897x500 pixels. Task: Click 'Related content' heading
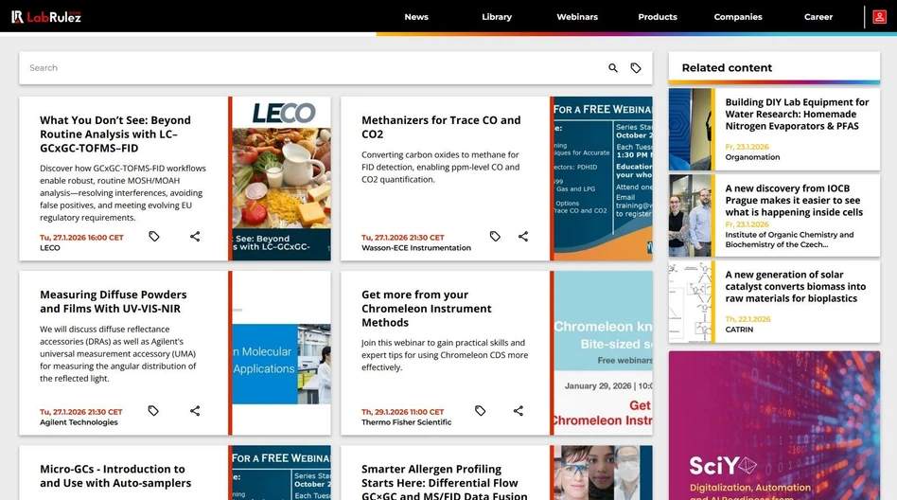(727, 67)
